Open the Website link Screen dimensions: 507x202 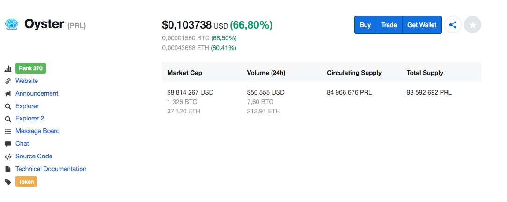(27, 81)
